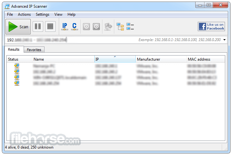232x155 pixels.
Task: Click the collapse all list icon
Action: tap(130, 27)
